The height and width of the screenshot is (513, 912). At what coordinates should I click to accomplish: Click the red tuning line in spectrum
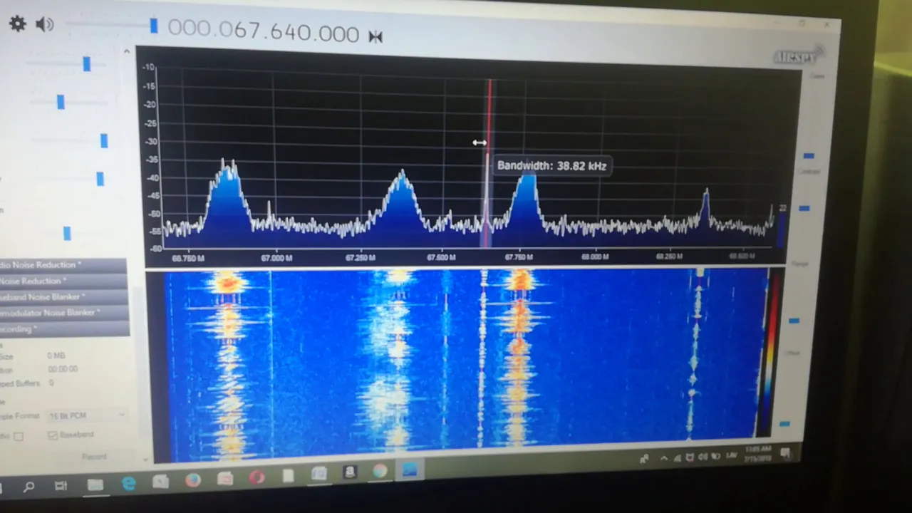tap(489, 164)
